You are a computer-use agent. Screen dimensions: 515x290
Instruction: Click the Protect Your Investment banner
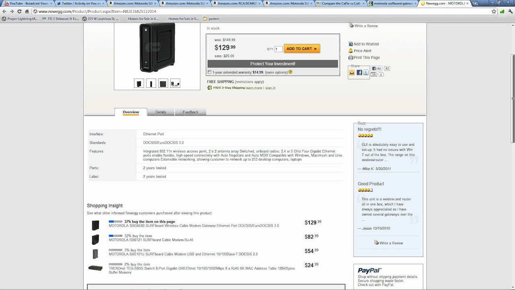click(x=273, y=64)
